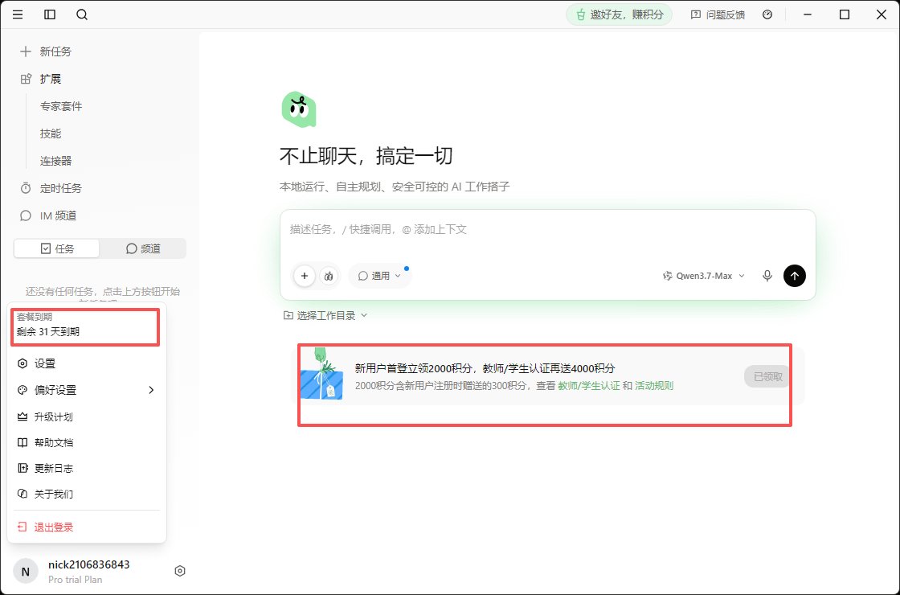Click 套餐到期 label text
The width and height of the screenshot is (900, 595).
tap(35, 317)
